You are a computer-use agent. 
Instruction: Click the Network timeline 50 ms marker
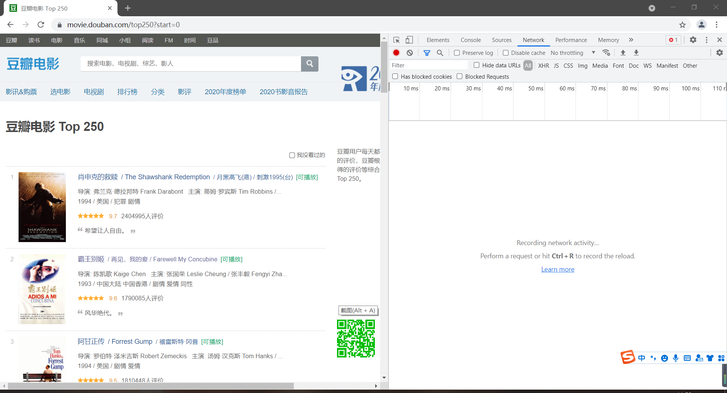535,89
